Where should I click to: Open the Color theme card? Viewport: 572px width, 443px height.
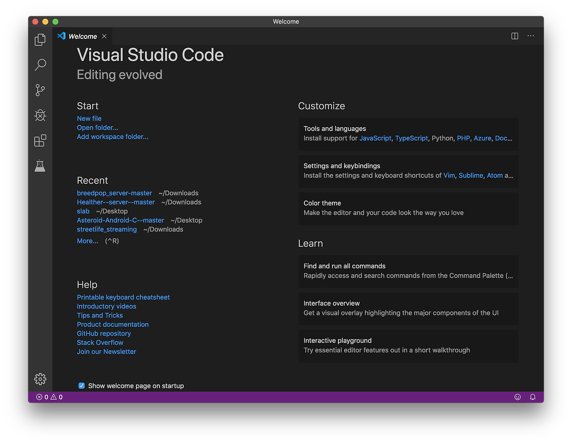(408, 208)
